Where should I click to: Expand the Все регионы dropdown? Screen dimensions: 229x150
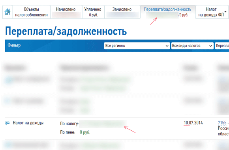[x=137, y=46]
